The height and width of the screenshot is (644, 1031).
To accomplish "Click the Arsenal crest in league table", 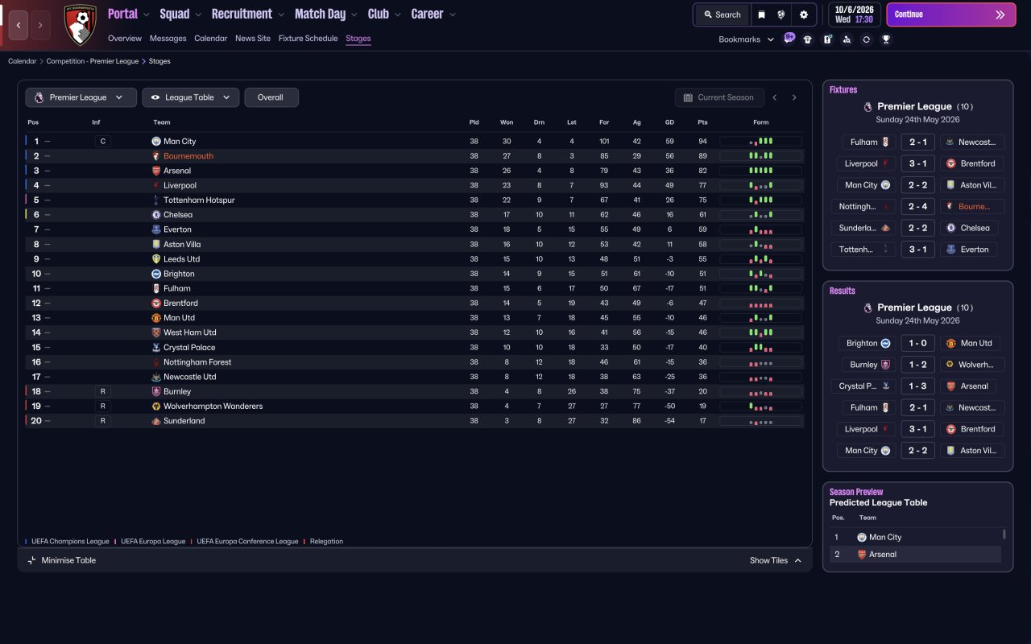I will pyautogui.click(x=156, y=171).
